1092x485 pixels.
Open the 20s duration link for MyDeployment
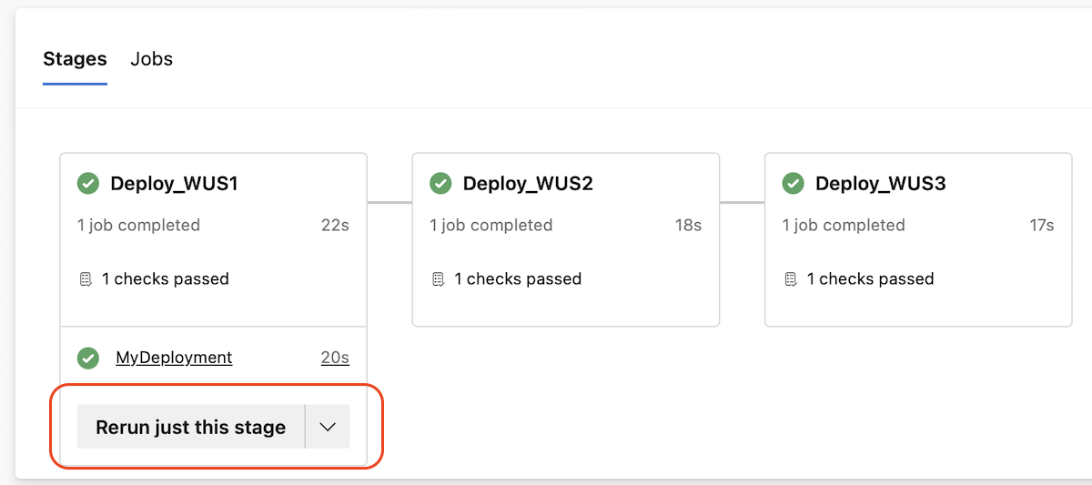[335, 358]
